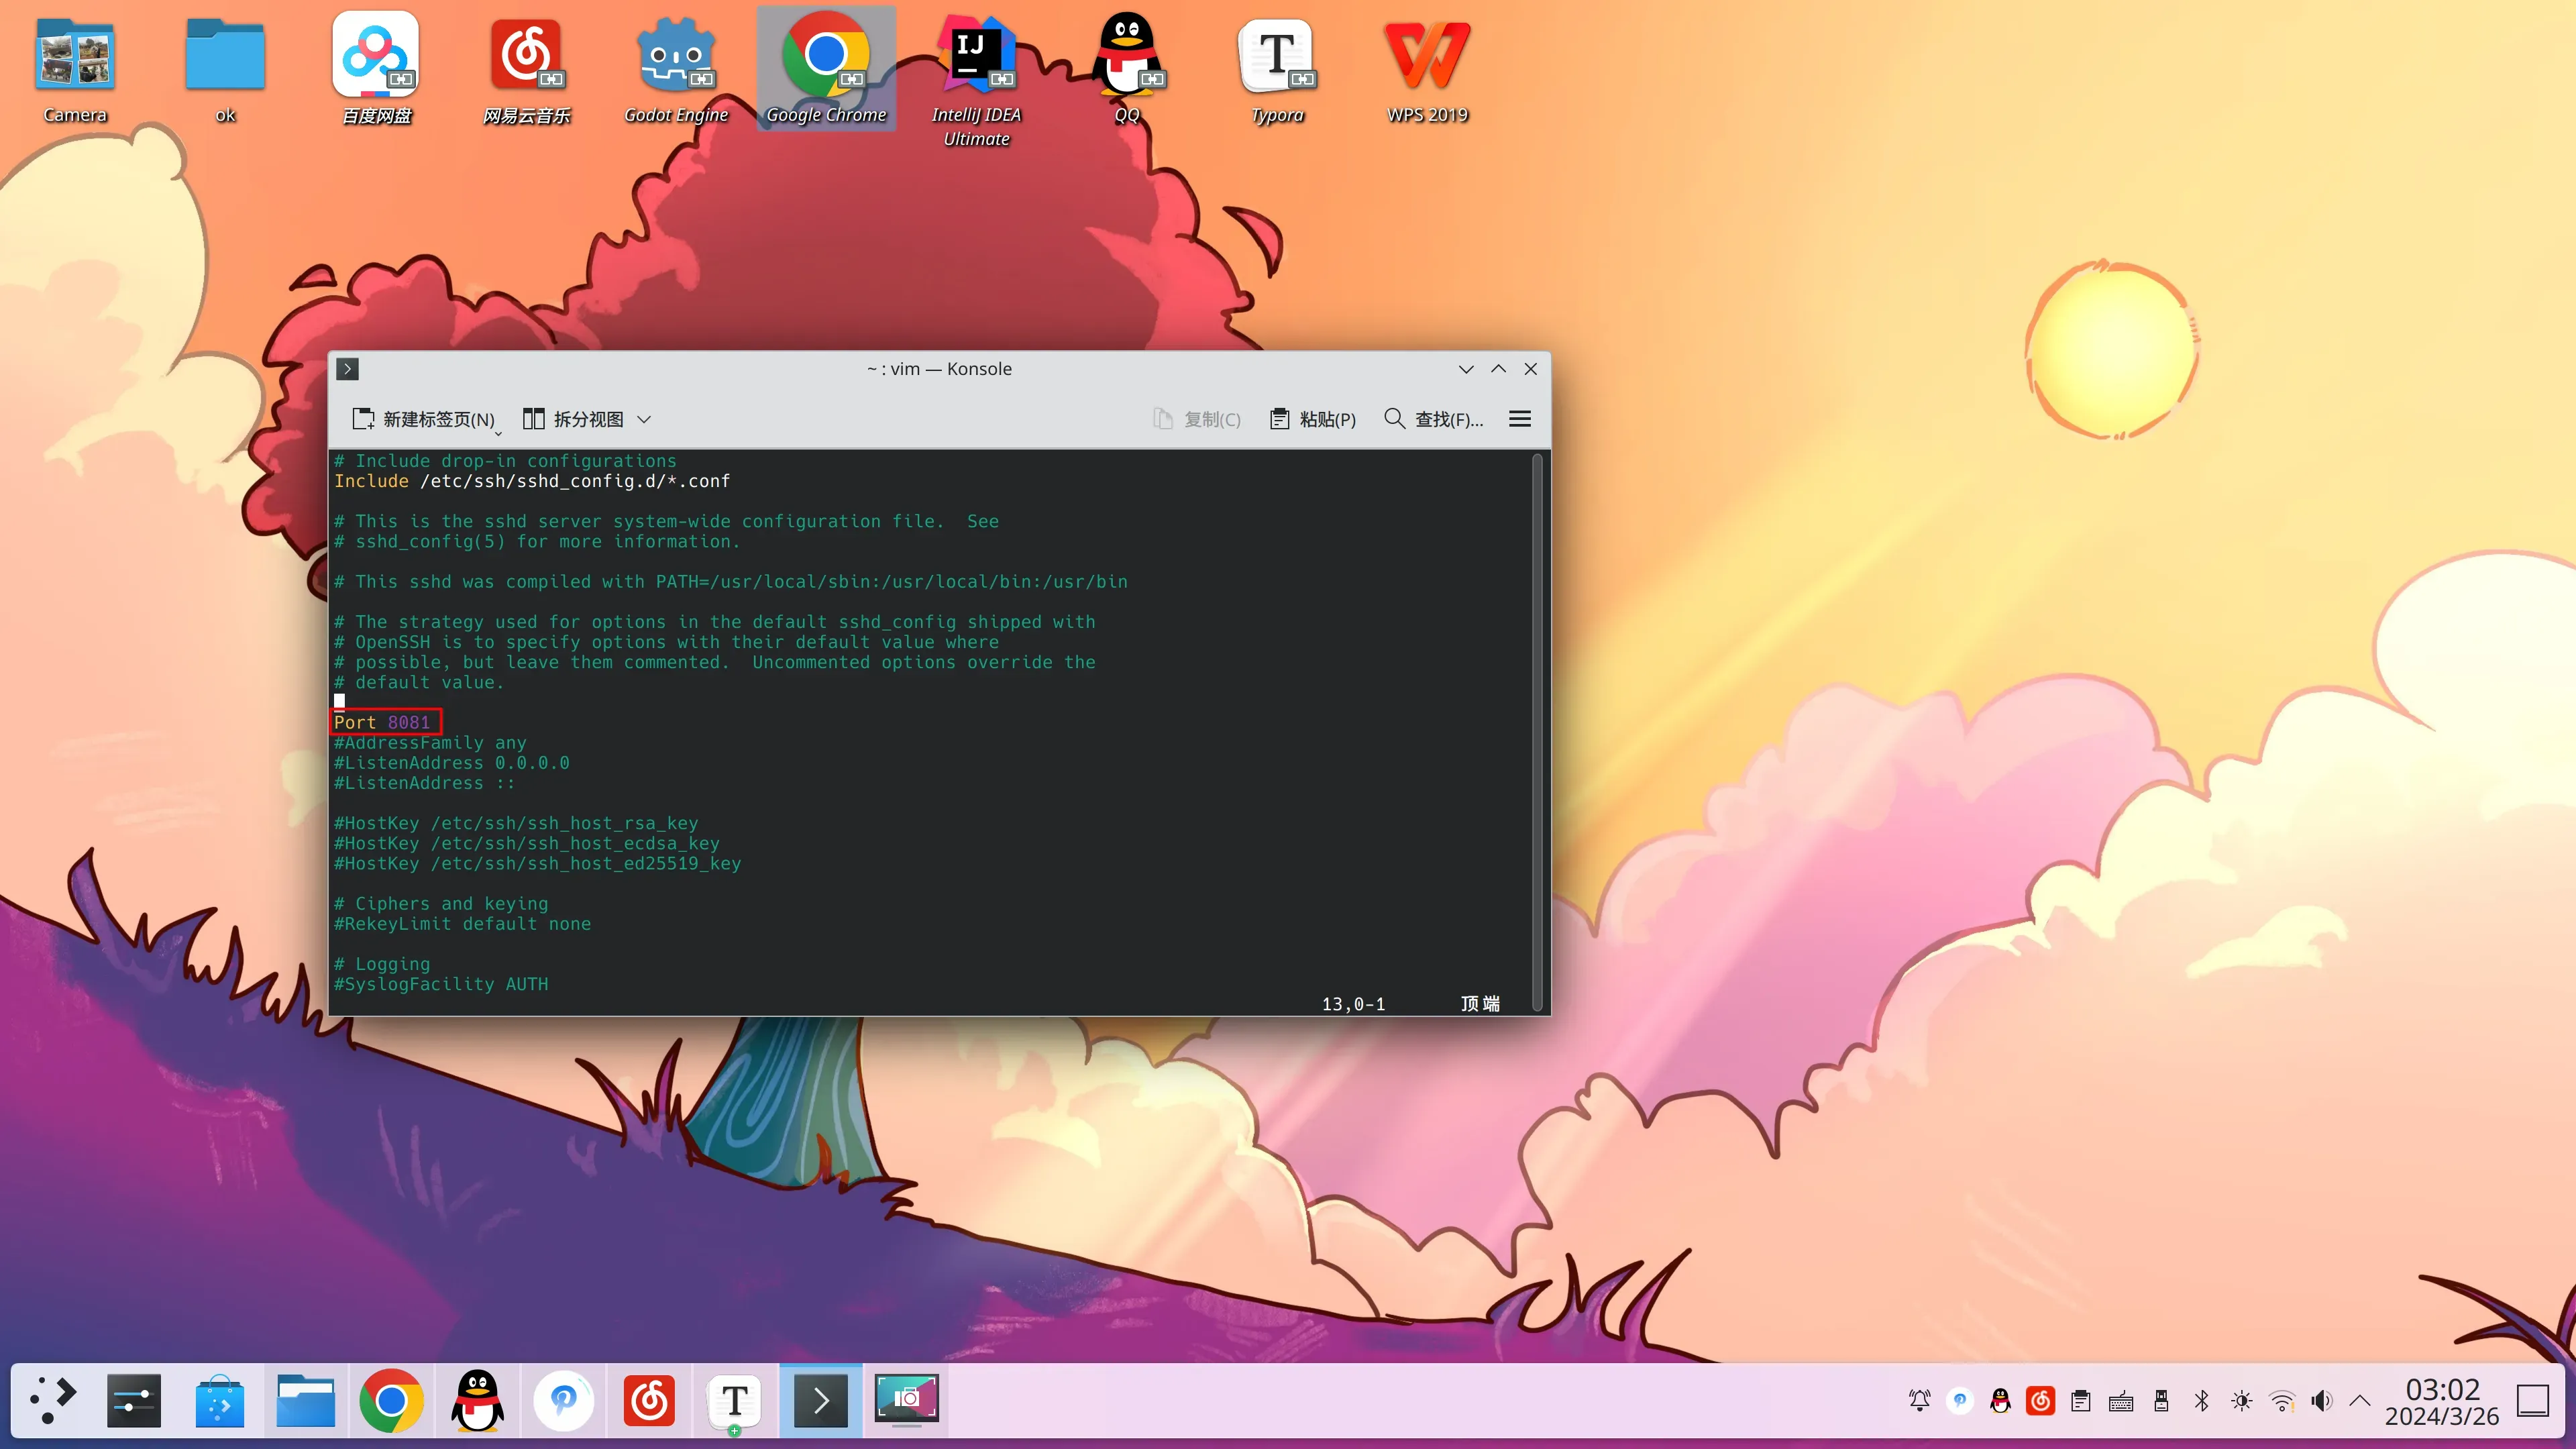Image resolution: width=2576 pixels, height=1449 pixels.
Task: Click application launcher in taskbar
Action: click(52, 1400)
